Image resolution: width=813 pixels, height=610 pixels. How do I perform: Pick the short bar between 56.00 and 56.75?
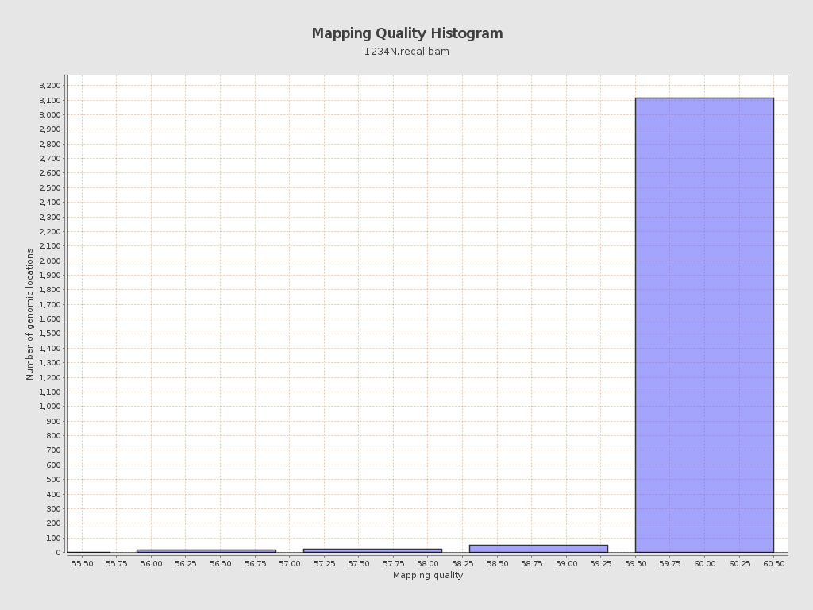coord(206,550)
